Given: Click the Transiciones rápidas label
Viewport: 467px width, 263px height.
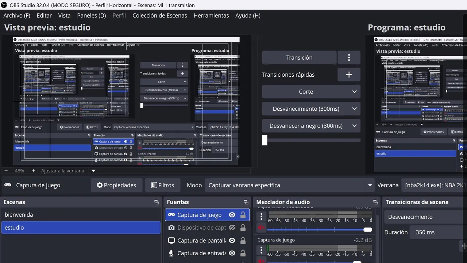Looking at the screenshot, I should coord(288,75).
